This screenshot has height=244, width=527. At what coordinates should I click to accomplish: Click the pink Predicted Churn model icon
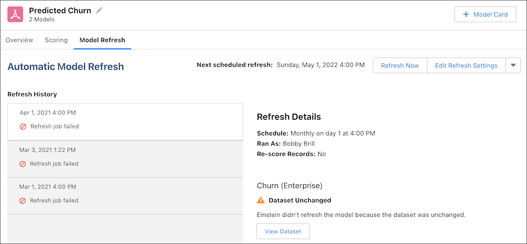[x=15, y=14]
